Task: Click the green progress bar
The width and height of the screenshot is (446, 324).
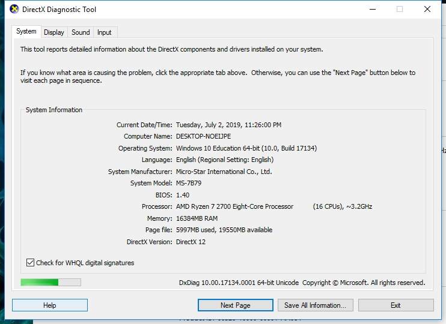Action: tap(50, 282)
